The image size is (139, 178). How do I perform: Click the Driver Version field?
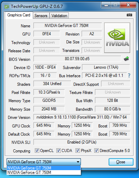[x=82, y=117]
